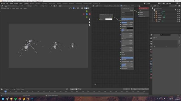
Task: Click outliner search field
Action: click(x=164, y=6)
